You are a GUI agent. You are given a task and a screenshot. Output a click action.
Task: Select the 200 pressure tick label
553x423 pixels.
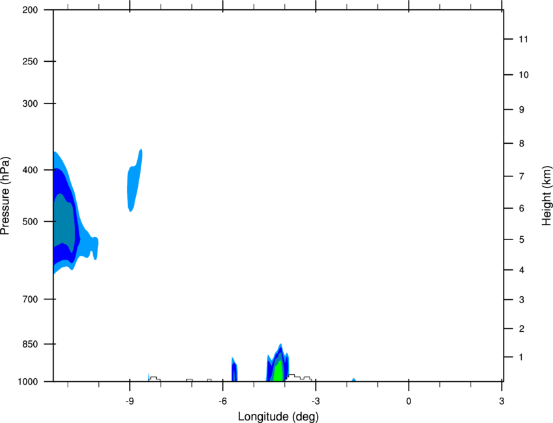coord(30,10)
